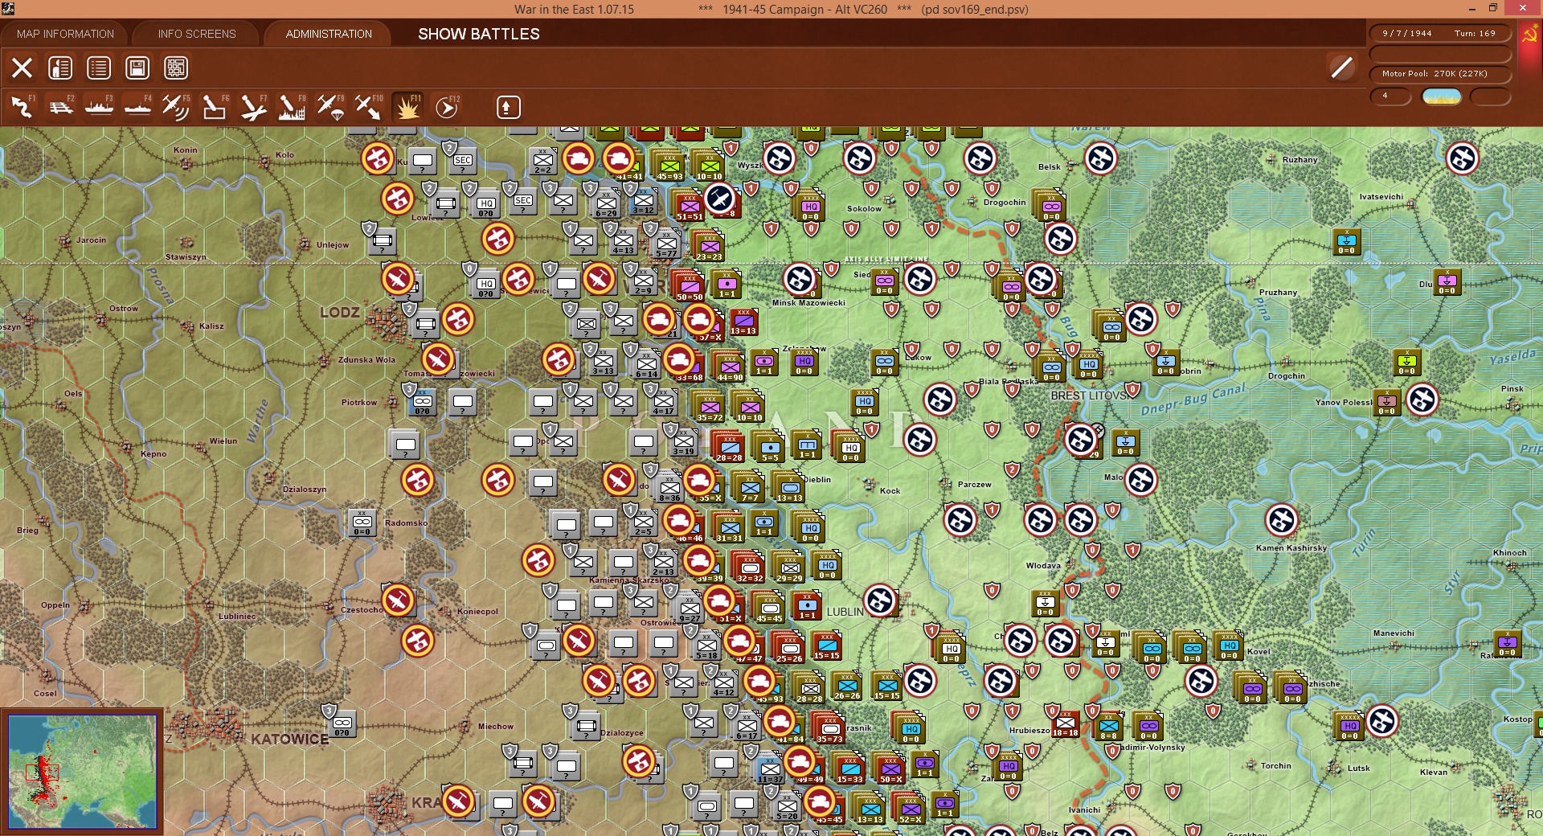
Task: Click the Soviet hammer and sickle flag
Action: tap(1529, 35)
